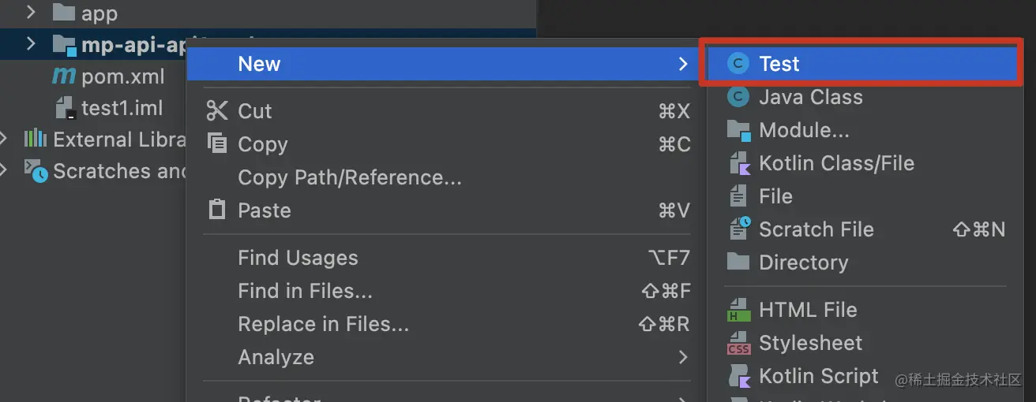Click the Test class icon in submenu
This screenshot has width=1036, height=402.
click(738, 64)
